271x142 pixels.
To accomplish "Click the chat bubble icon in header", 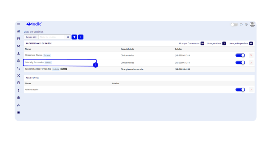I will 241,24.
